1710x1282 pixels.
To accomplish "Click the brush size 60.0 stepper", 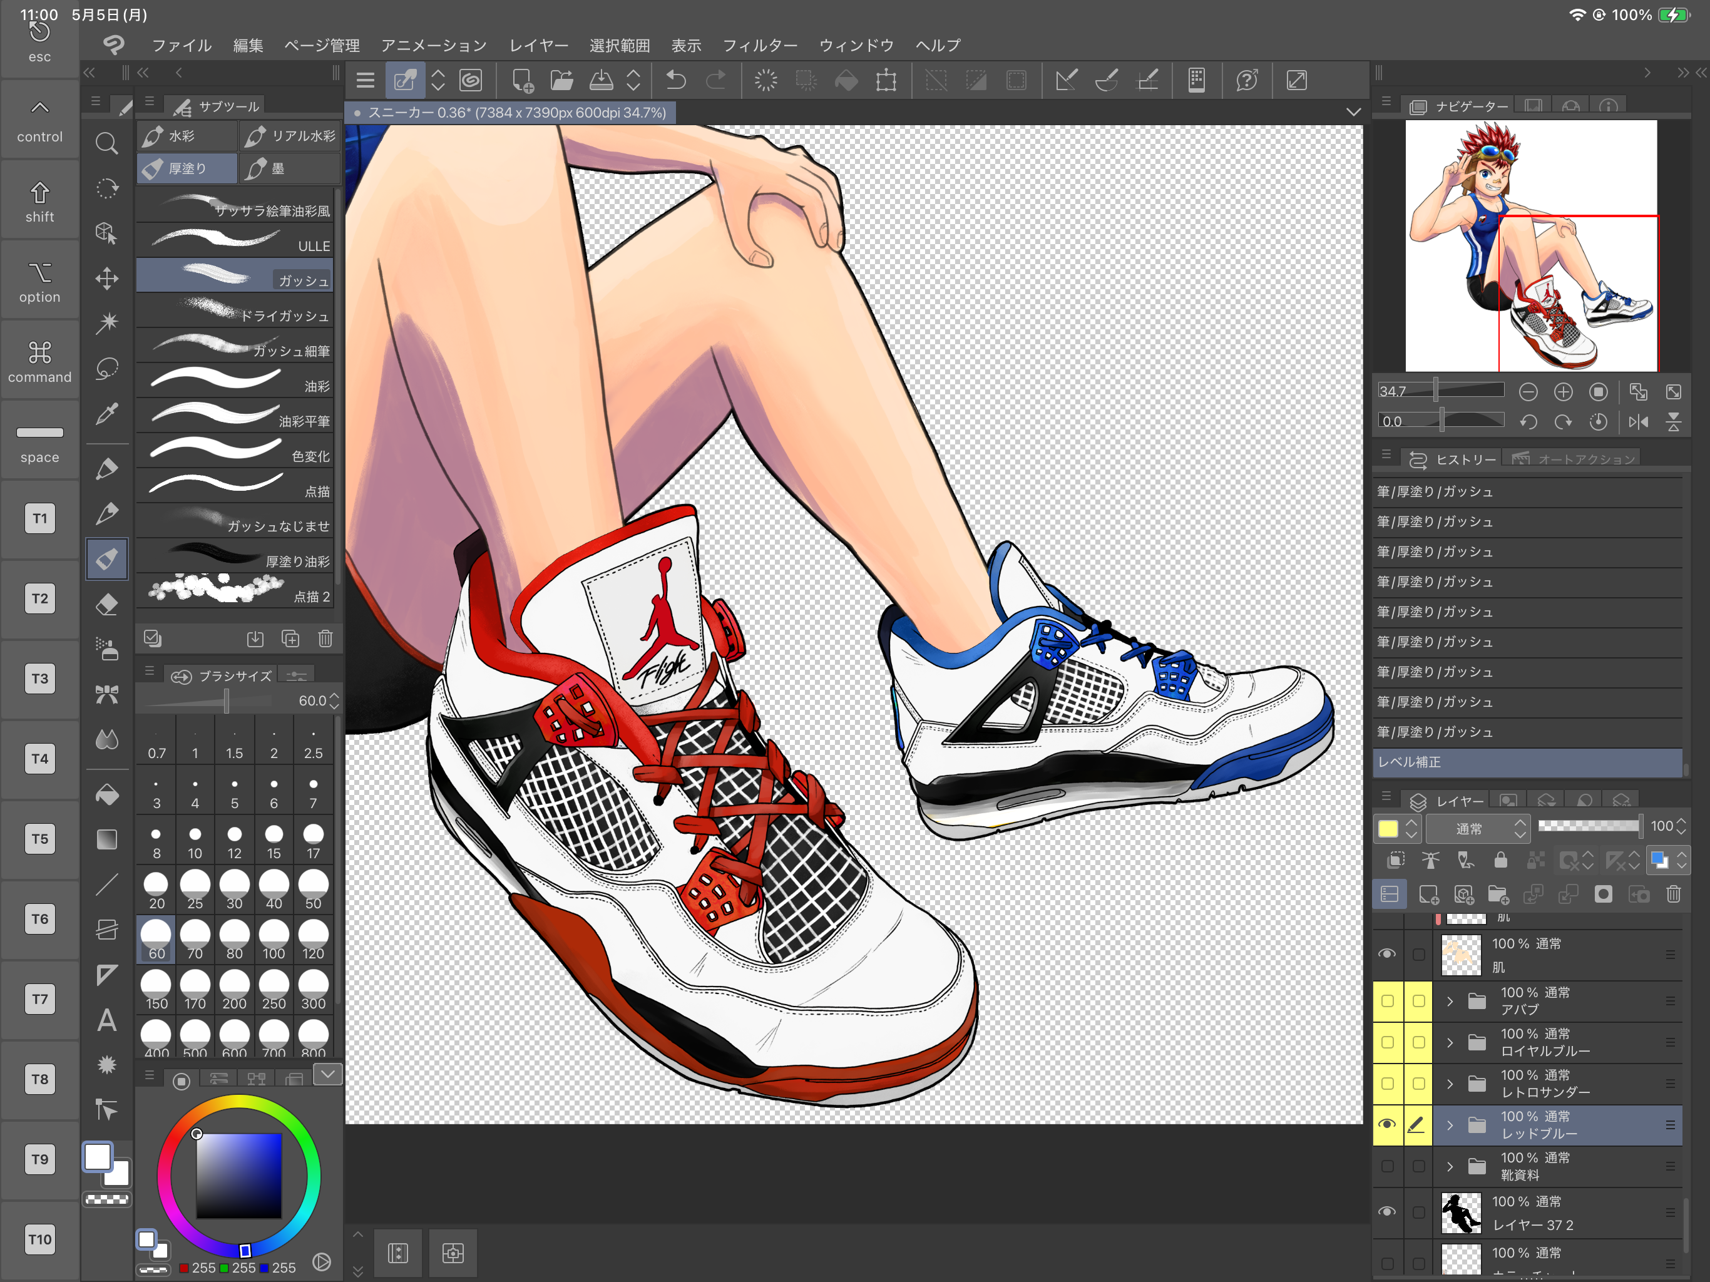I will coord(334,700).
